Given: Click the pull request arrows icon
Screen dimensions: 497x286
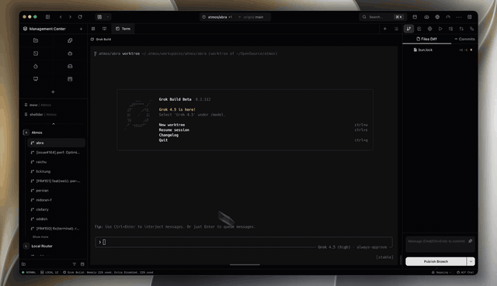Looking at the screenshot, I should (461, 29).
